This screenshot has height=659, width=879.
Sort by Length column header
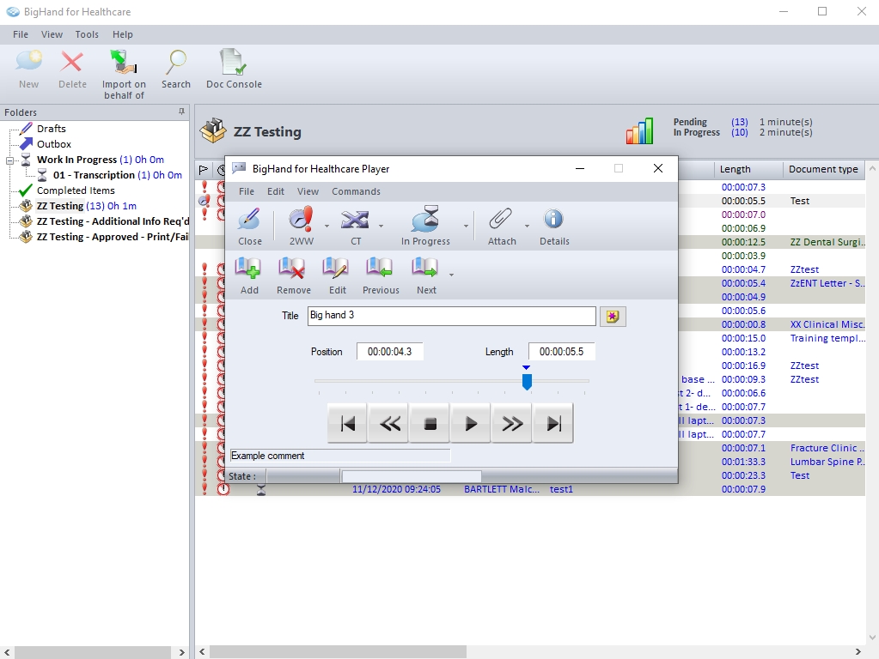point(748,169)
